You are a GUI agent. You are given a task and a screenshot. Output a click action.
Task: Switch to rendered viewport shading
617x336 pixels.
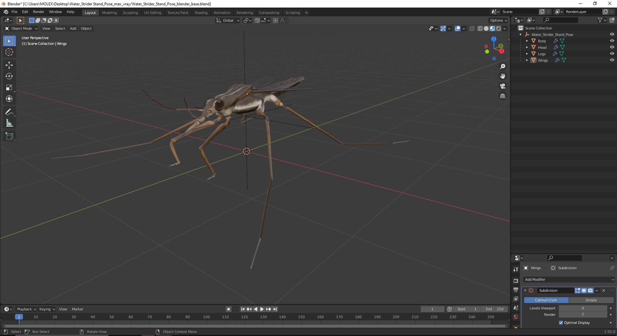point(498,29)
